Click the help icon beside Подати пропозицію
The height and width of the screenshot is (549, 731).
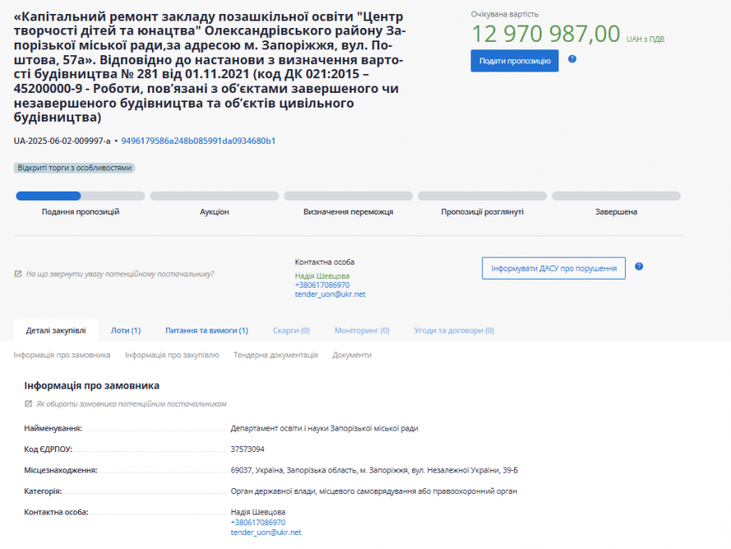572,59
